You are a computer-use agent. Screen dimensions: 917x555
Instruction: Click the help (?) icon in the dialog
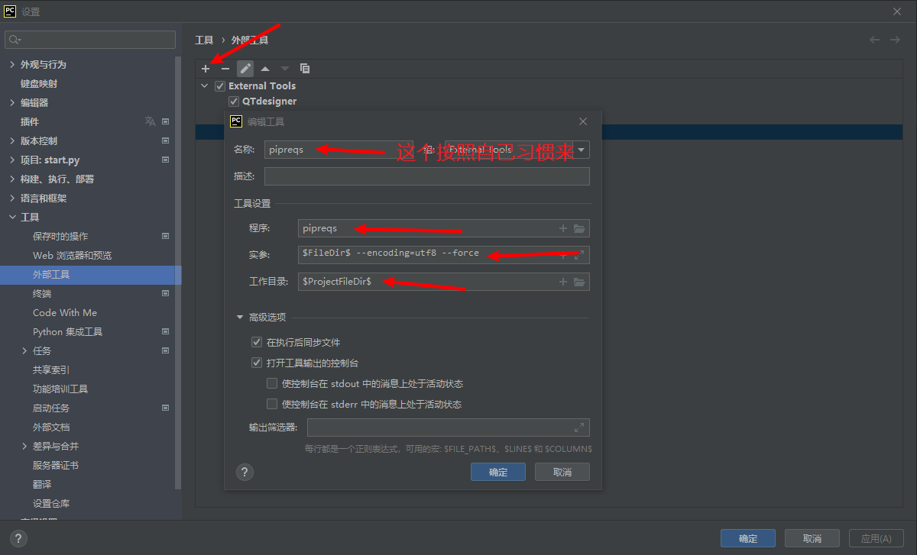[x=245, y=472]
